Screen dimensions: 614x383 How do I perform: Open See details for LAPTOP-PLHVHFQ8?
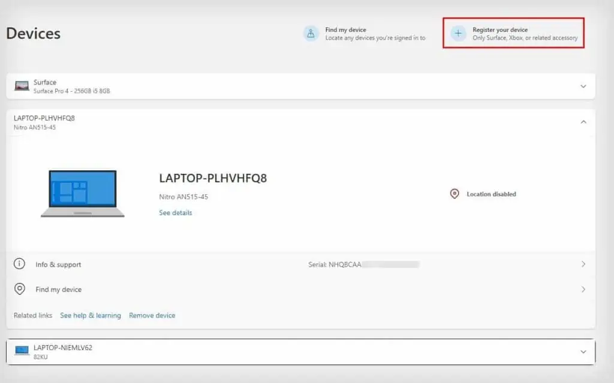coord(175,213)
